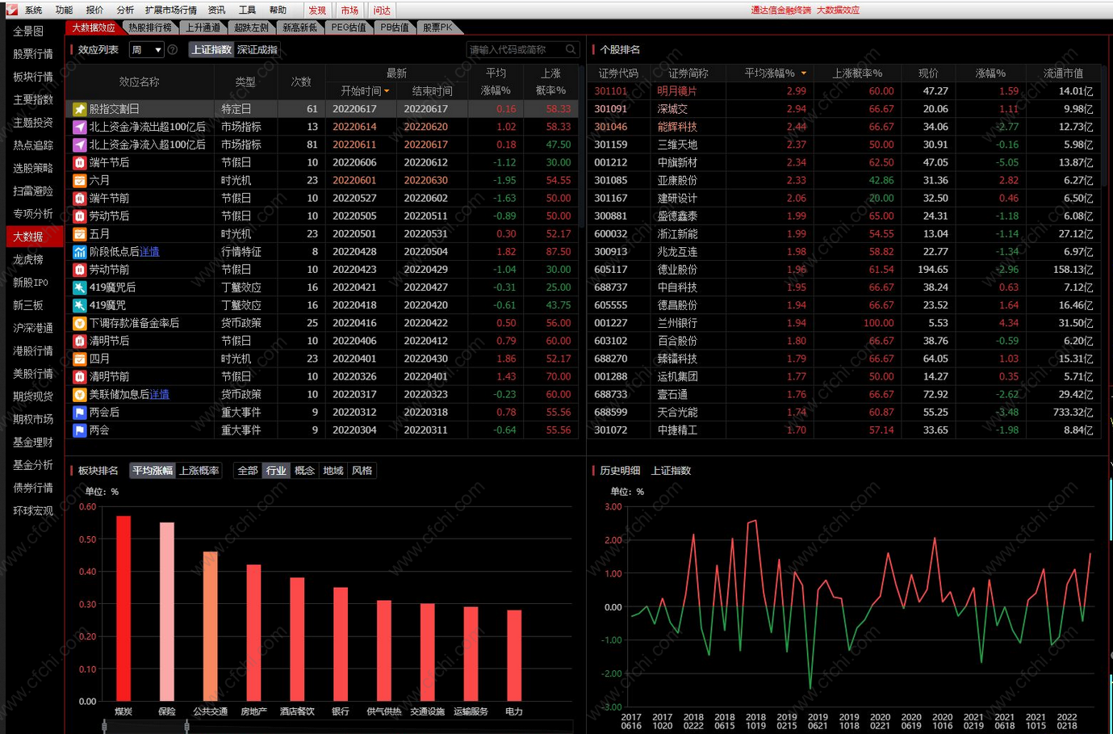This screenshot has width=1113, height=734.
Task: Open the help question-mark icon beside 周
Action: point(172,50)
